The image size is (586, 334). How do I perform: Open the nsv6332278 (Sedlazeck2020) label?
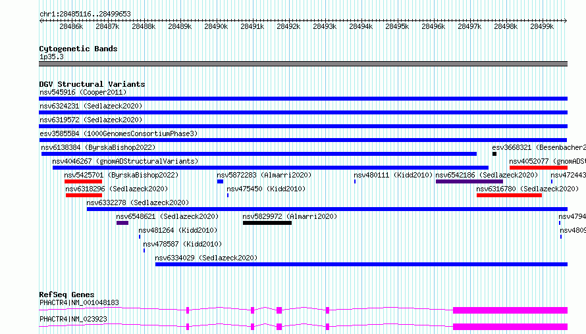pyautogui.click(x=138, y=203)
